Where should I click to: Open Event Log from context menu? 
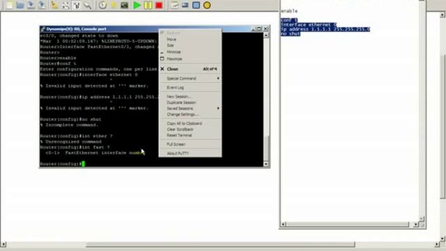pos(190,88)
